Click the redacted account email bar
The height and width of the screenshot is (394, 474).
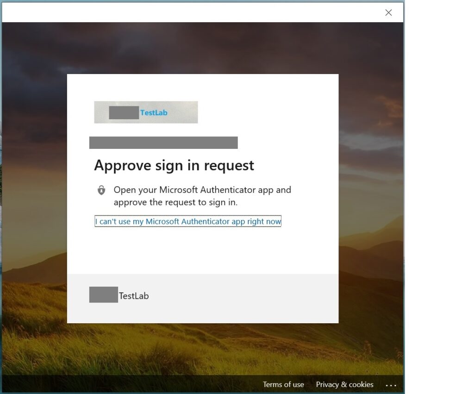tap(163, 143)
